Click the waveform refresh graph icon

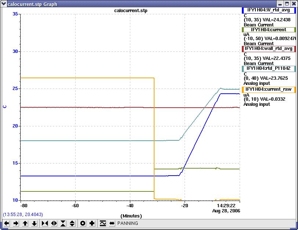point(103,223)
